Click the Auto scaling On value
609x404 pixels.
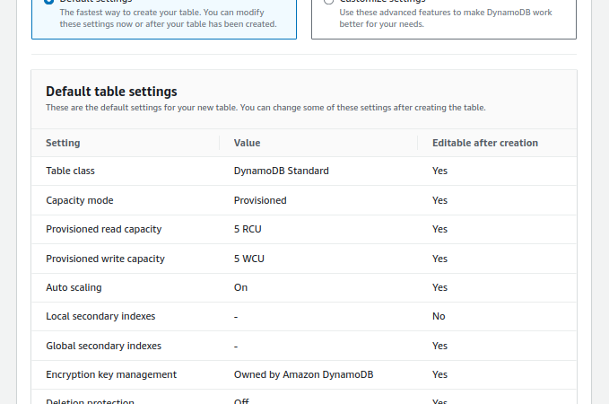(240, 288)
